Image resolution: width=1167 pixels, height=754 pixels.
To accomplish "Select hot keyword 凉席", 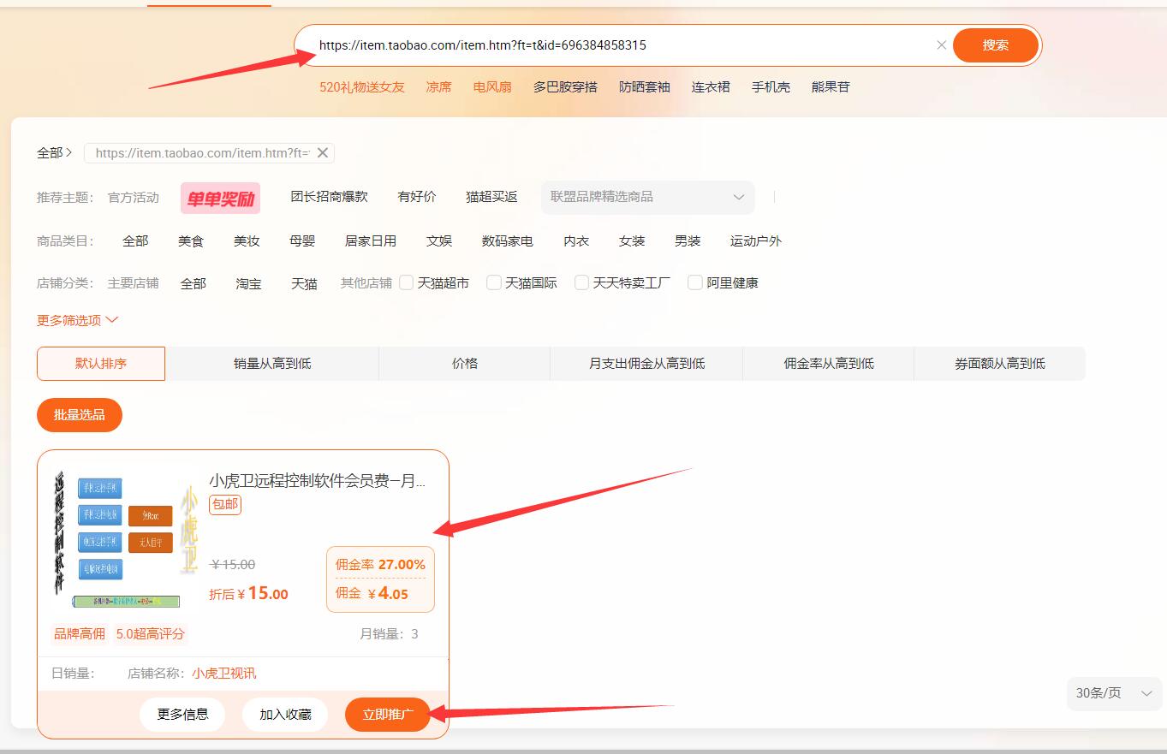I will [x=439, y=87].
